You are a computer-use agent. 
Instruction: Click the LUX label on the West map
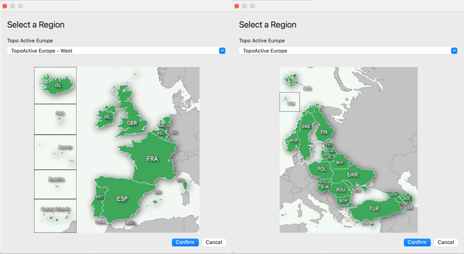(174, 132)
